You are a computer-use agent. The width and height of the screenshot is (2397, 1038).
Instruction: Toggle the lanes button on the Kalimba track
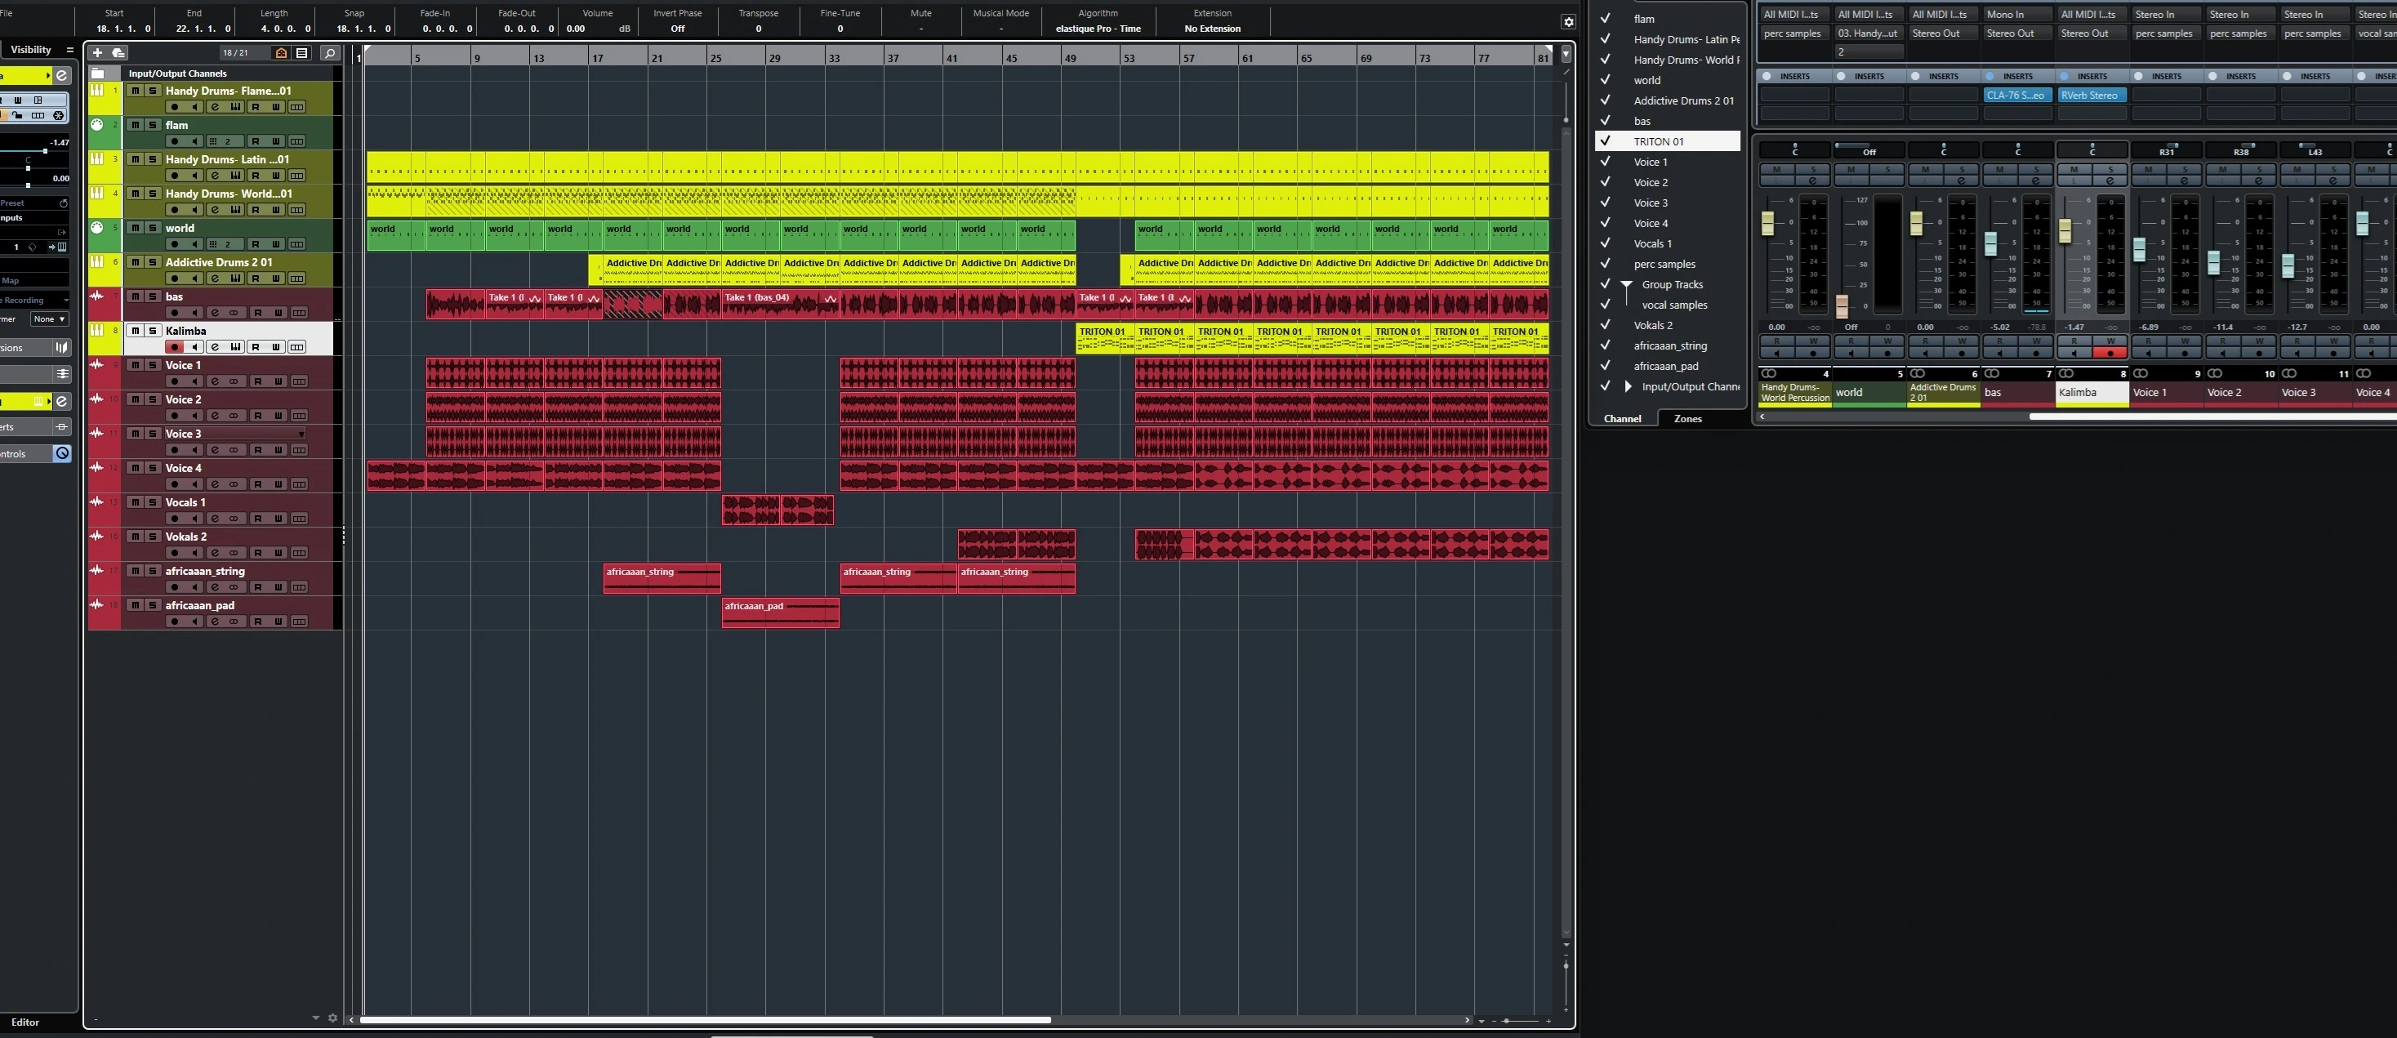point(296,347)
